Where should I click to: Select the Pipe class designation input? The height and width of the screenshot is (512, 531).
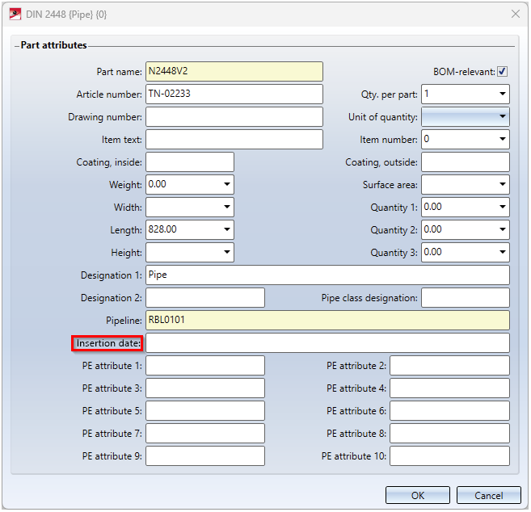click(x=466, y=298)
